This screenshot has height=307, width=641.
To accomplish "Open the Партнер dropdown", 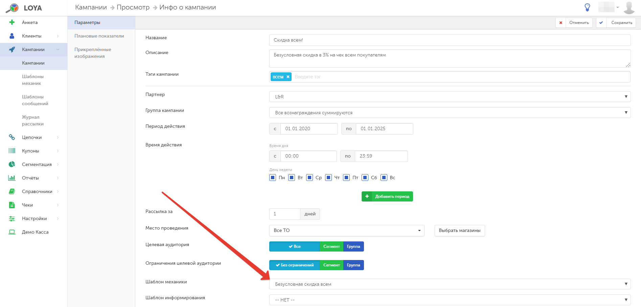I will pos(450,97).
